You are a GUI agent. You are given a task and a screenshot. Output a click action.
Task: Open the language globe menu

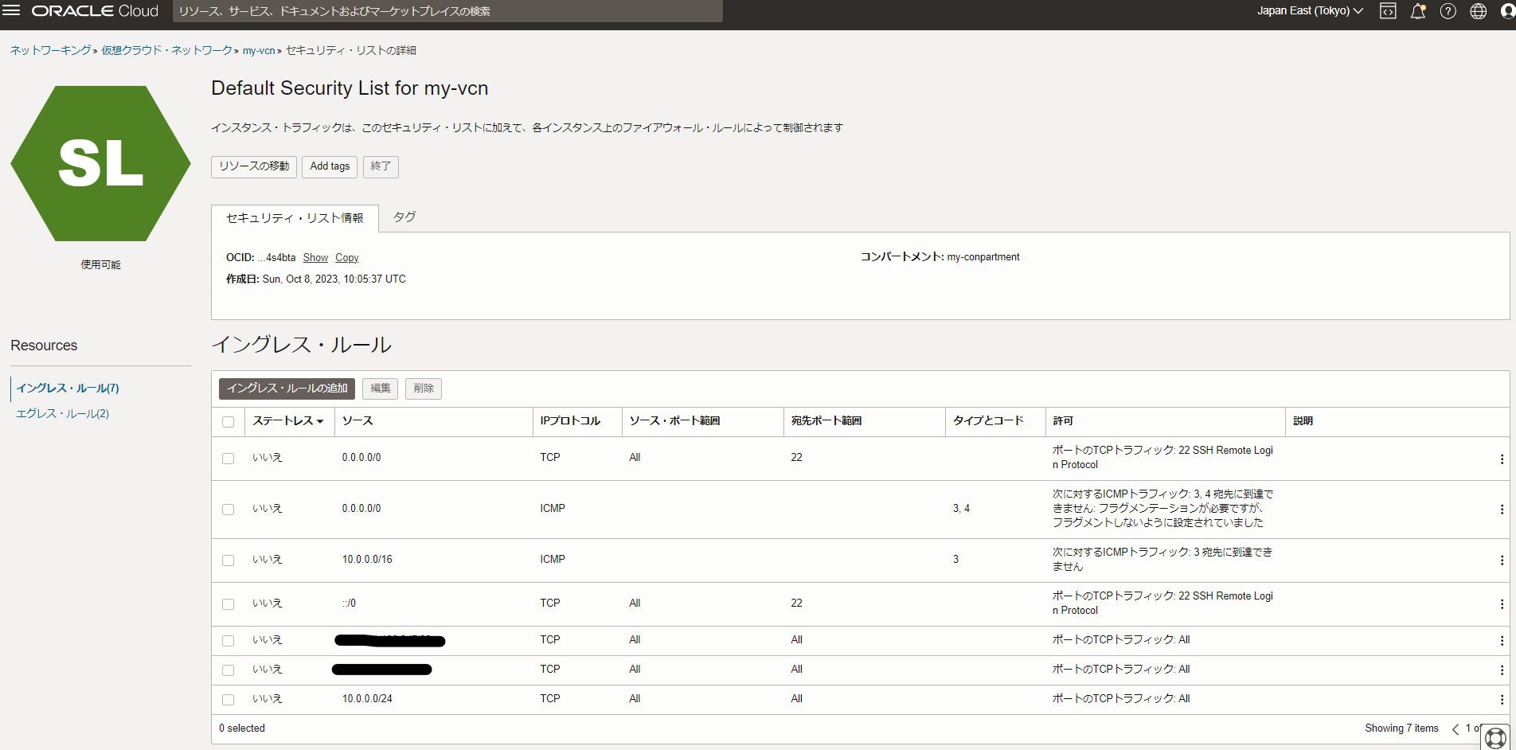tap(1479, 11)
